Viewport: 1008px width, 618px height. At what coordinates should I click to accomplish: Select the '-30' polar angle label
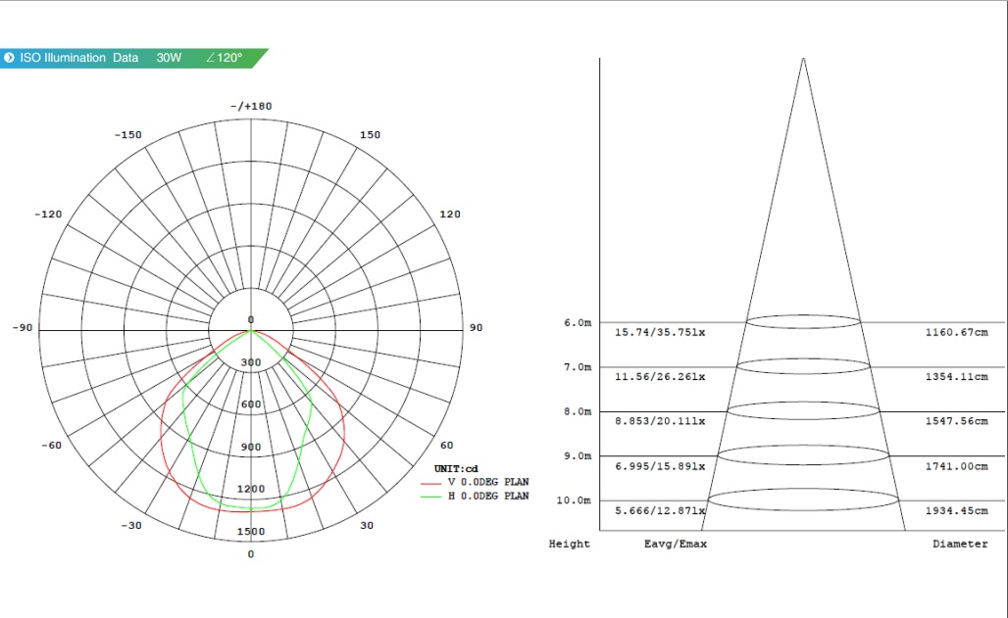click(131, 526)
